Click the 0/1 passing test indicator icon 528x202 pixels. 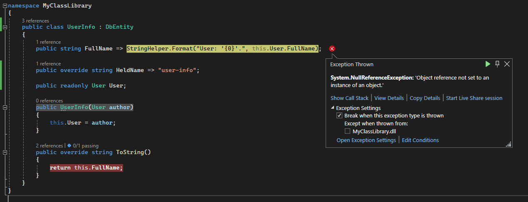(69, 146)
